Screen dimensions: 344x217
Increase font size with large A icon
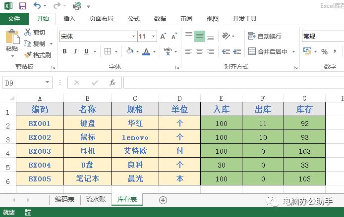click(x=163, y=36)
